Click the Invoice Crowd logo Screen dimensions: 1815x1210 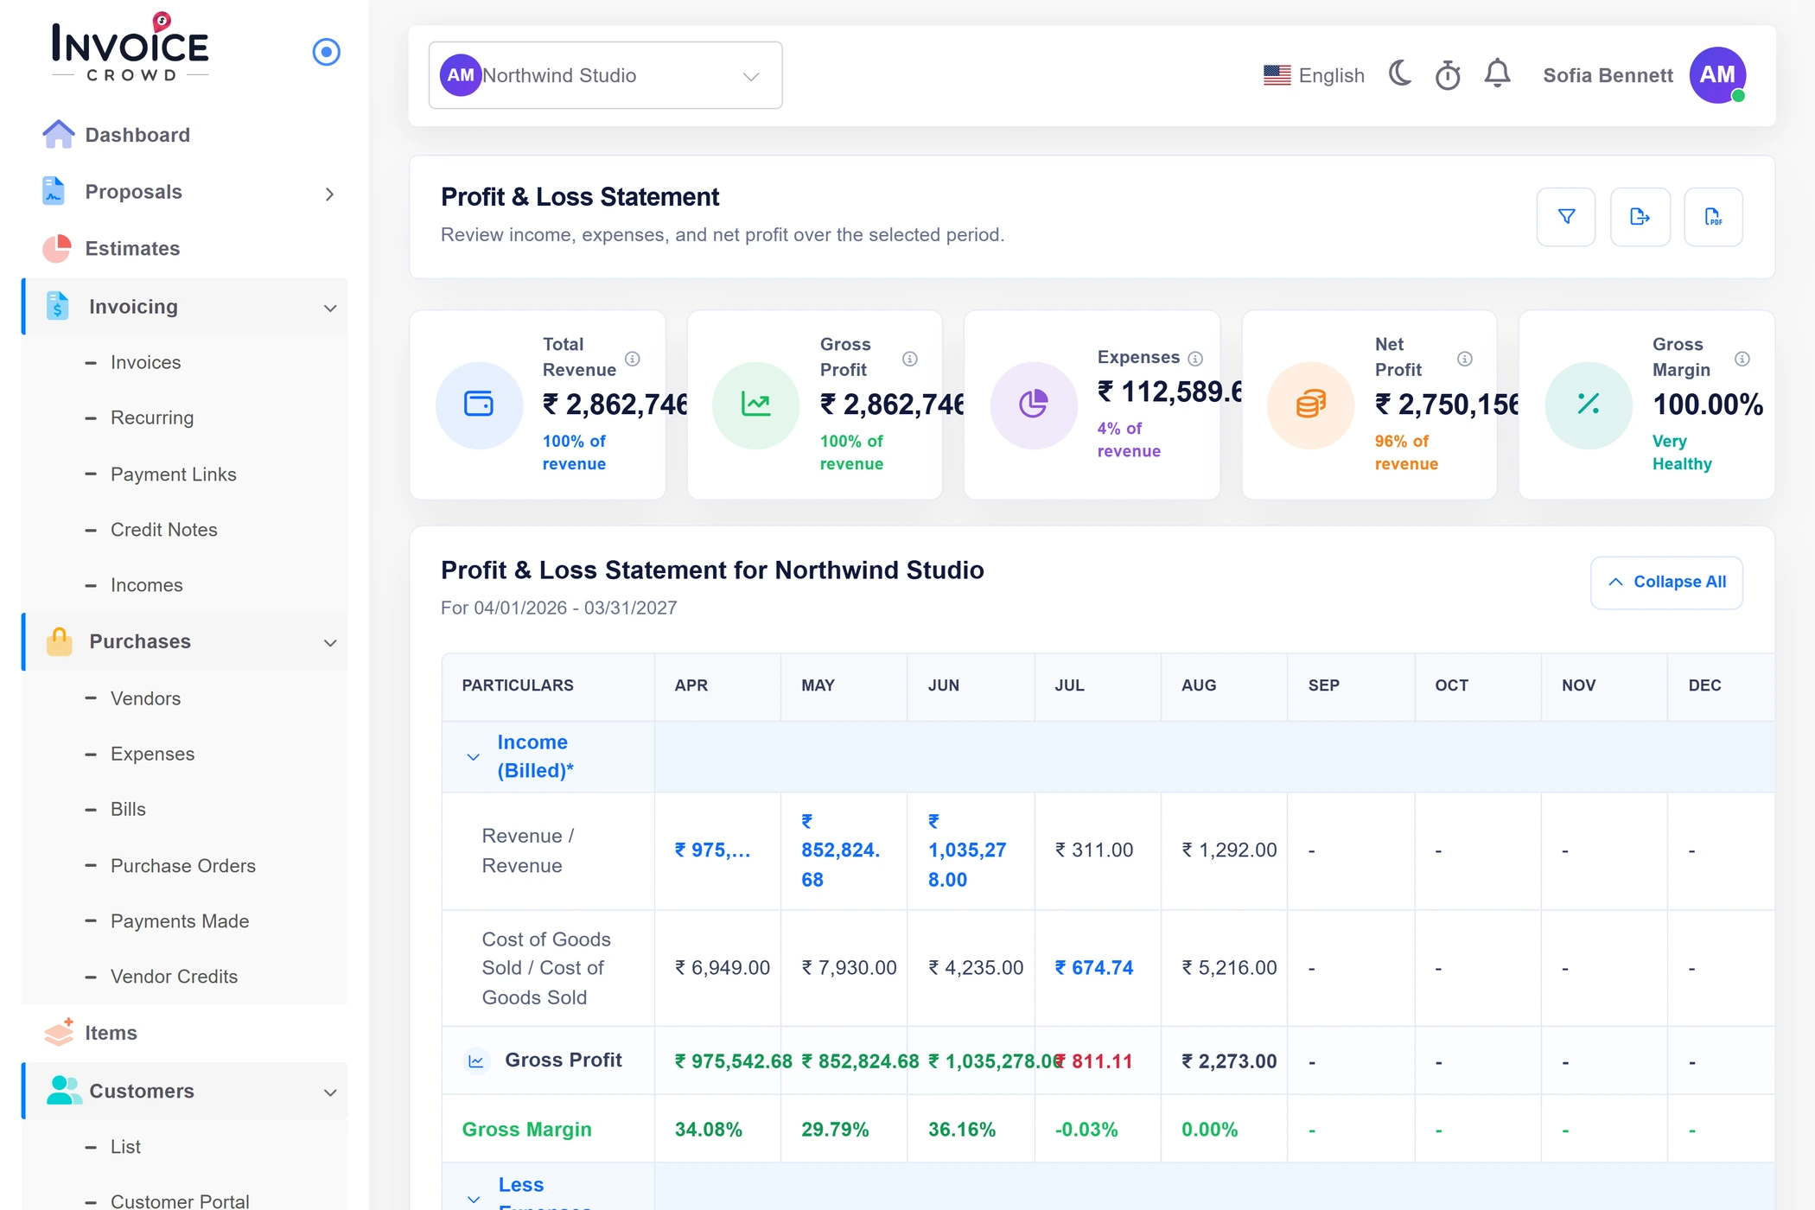131,48
